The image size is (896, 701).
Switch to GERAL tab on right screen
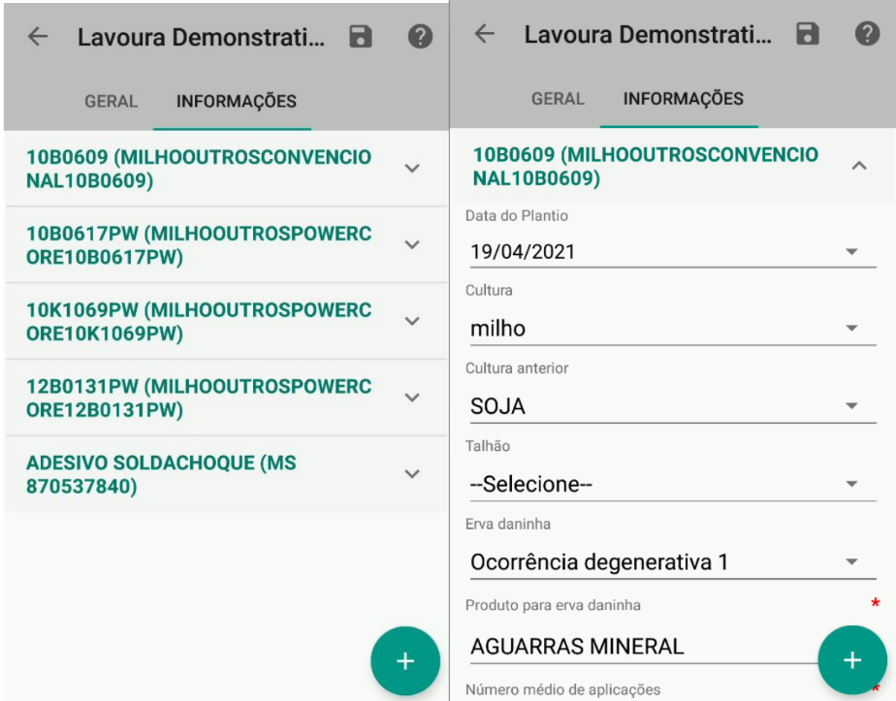click(x=558, y=99)
